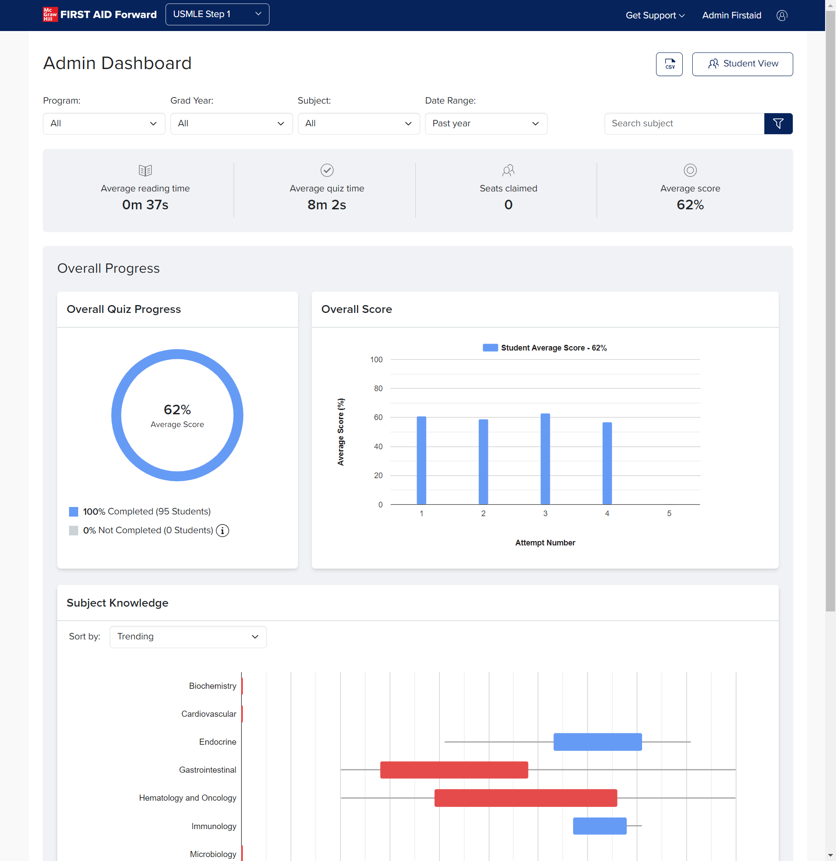Toggle the 0% Not Completed legend square

pos(74,531)
